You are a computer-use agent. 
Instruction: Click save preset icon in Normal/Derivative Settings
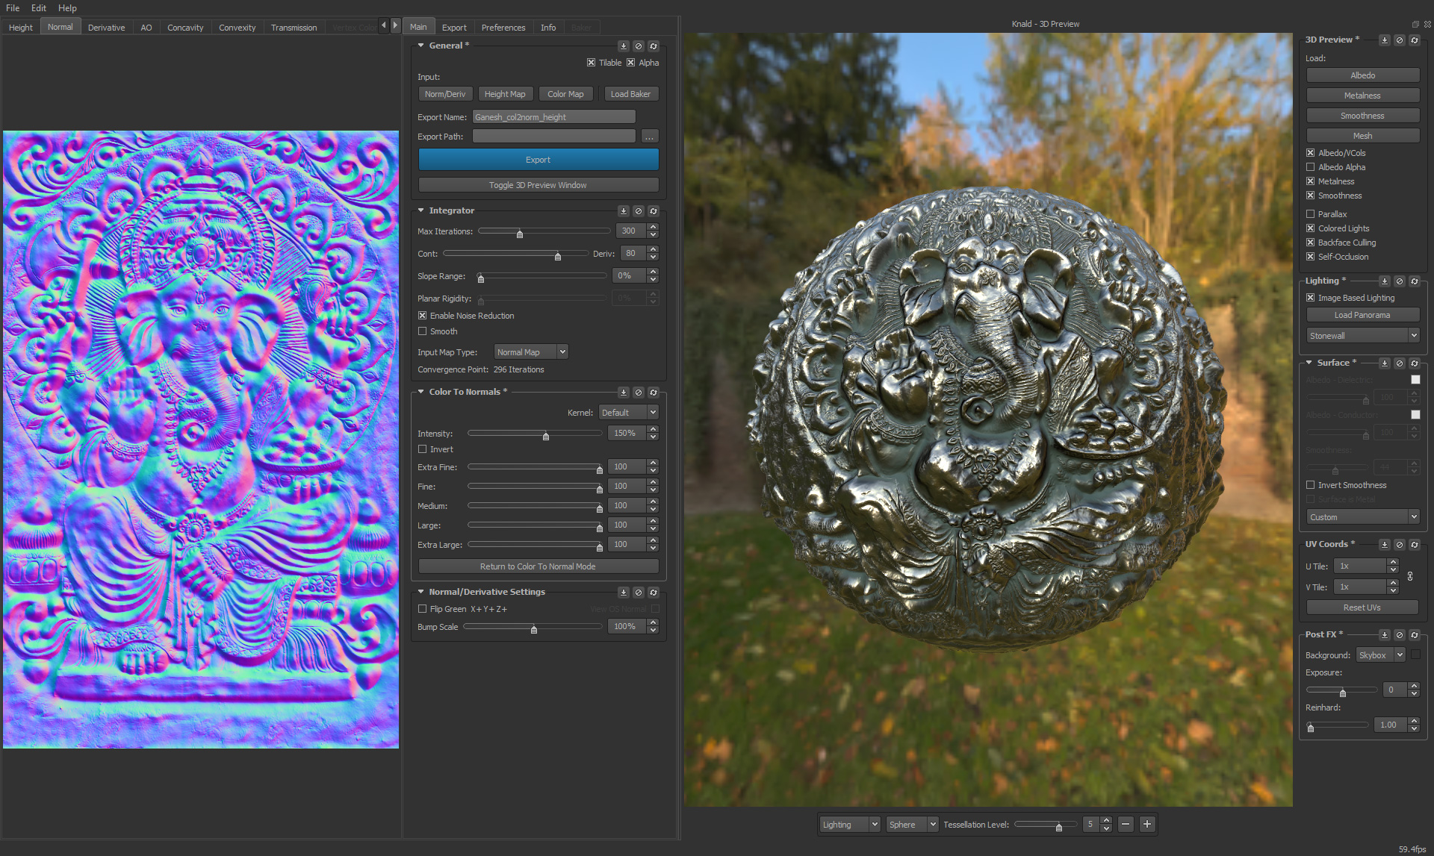tap(623, 593)
